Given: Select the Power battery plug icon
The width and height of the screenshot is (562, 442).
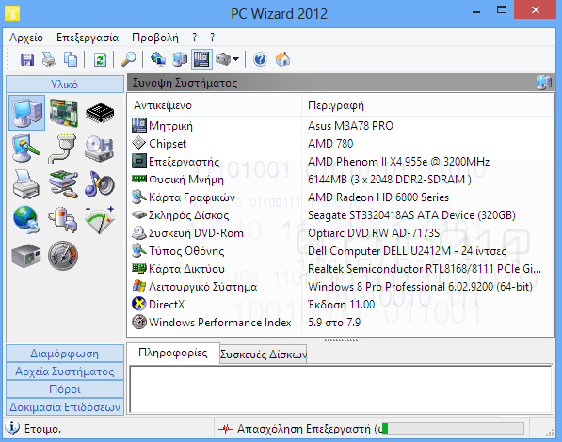Looking at the screenshot, I should pos(63,219).
